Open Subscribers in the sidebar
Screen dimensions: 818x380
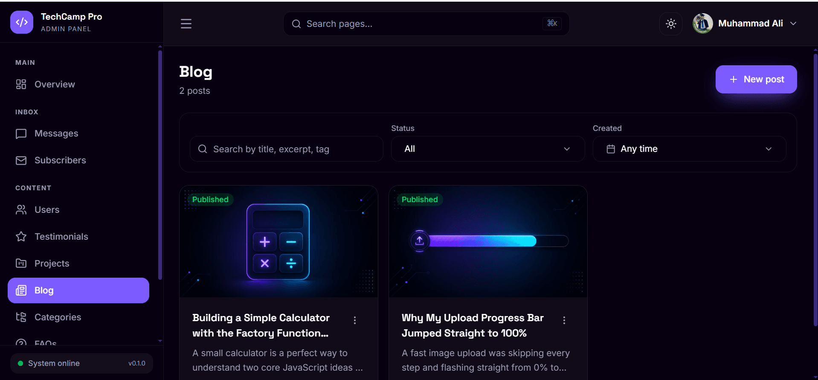pos(78,160)
